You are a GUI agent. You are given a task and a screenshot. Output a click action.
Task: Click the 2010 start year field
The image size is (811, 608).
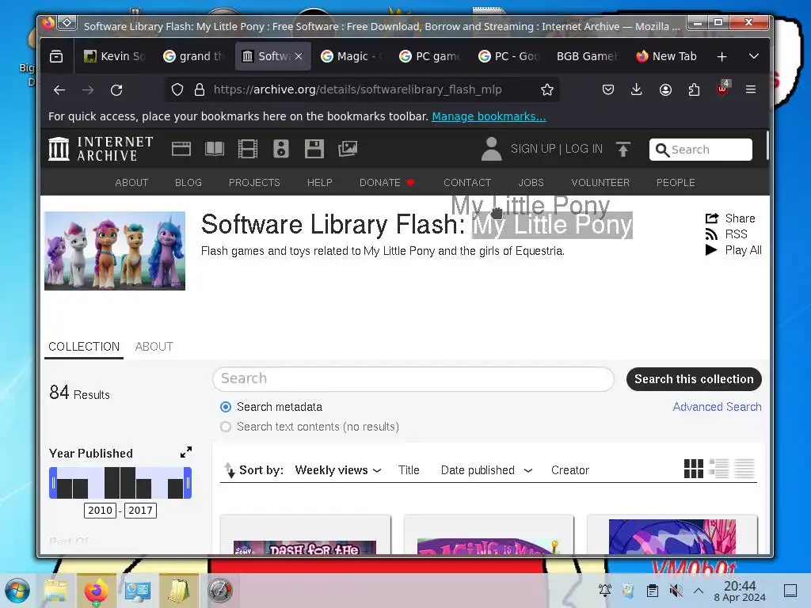[x=100, y=511]
